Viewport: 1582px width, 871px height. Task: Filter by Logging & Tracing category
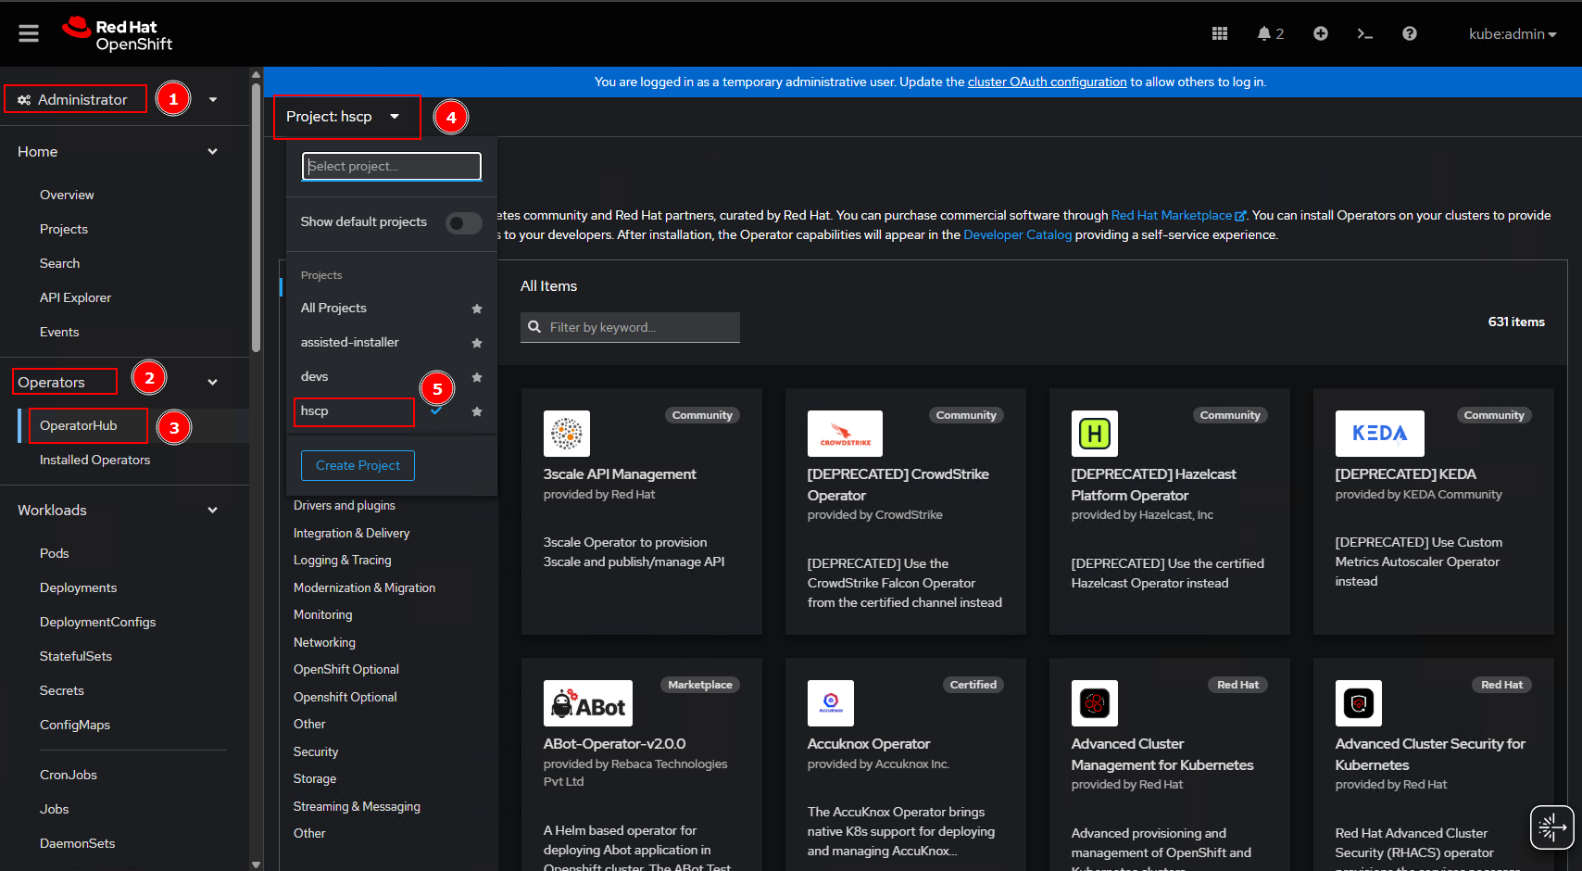coord(342,561)
